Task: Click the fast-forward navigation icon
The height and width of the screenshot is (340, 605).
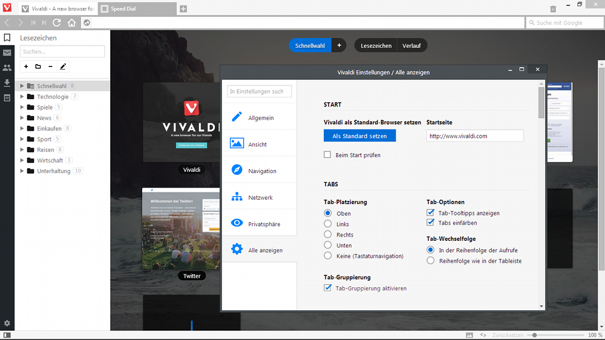Action: (x=44, y=23)
